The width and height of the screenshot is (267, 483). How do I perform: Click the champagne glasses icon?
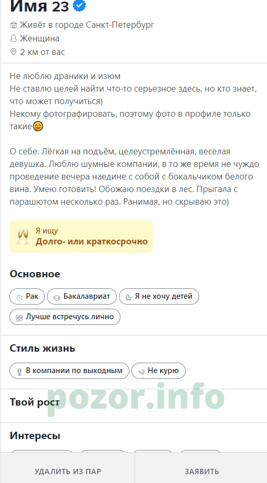tap(23, 237)
